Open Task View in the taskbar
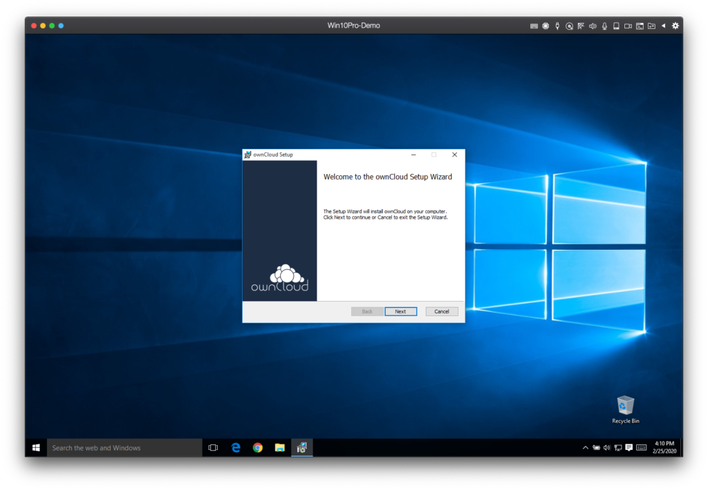The image size is (708, 490). tap(213, 448)
